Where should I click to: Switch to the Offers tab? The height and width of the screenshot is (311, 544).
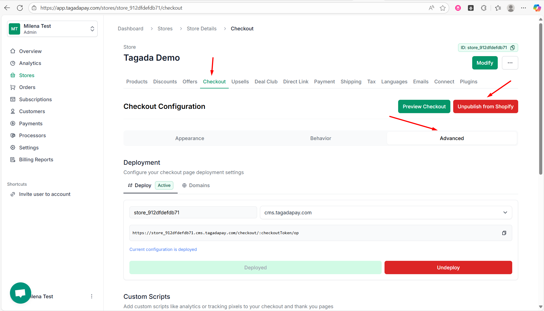tap(190, 82)
